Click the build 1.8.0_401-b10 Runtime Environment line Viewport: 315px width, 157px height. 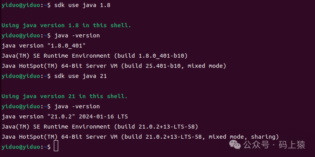(94, 56)
